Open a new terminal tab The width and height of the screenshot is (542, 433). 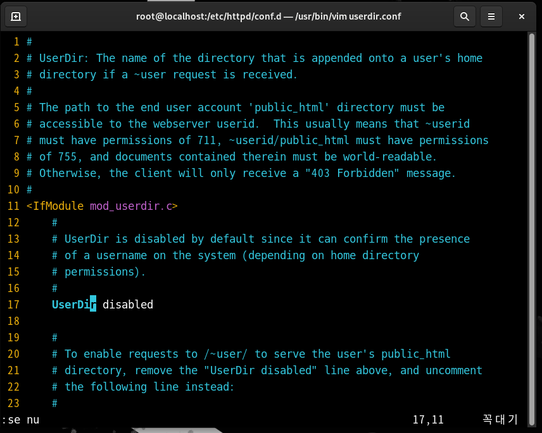point(16,16)
